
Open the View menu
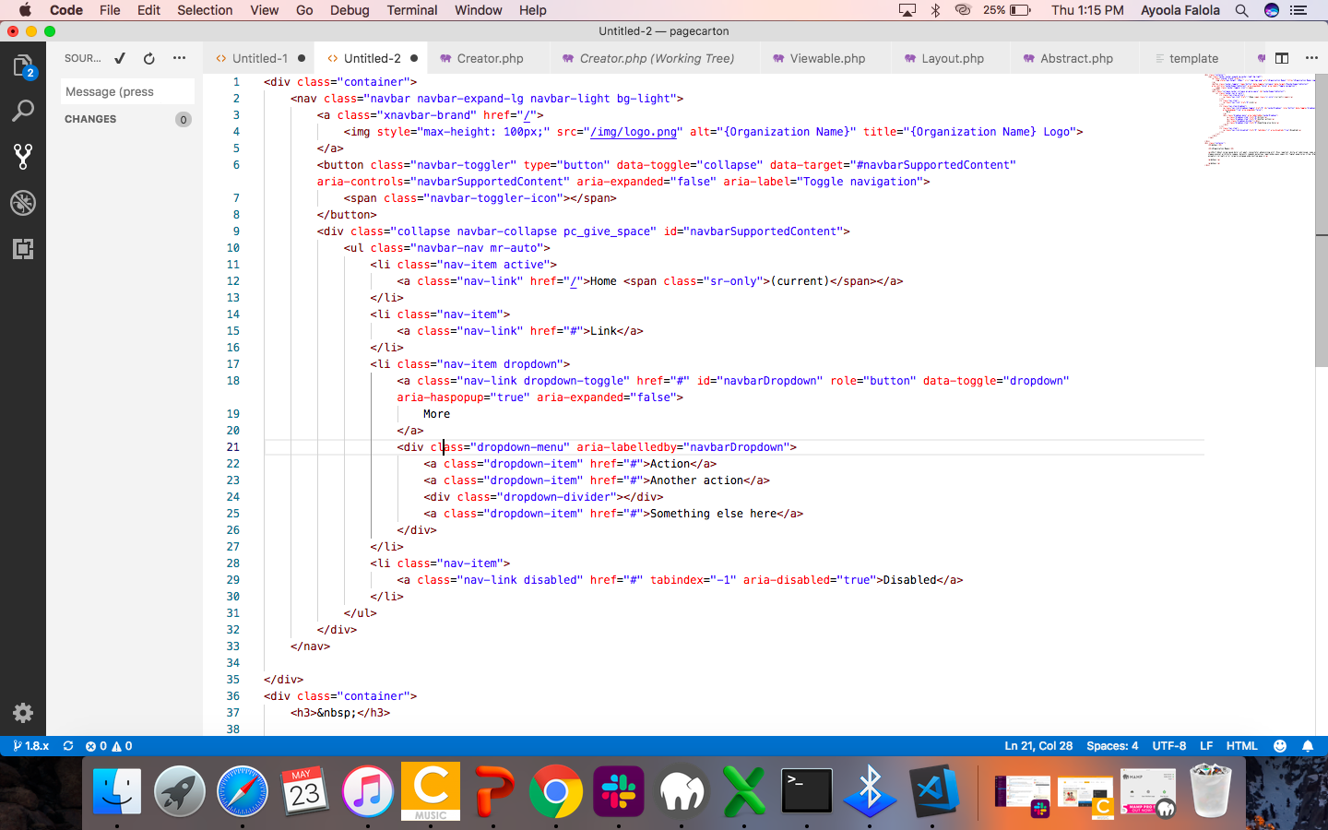(264, 10)
